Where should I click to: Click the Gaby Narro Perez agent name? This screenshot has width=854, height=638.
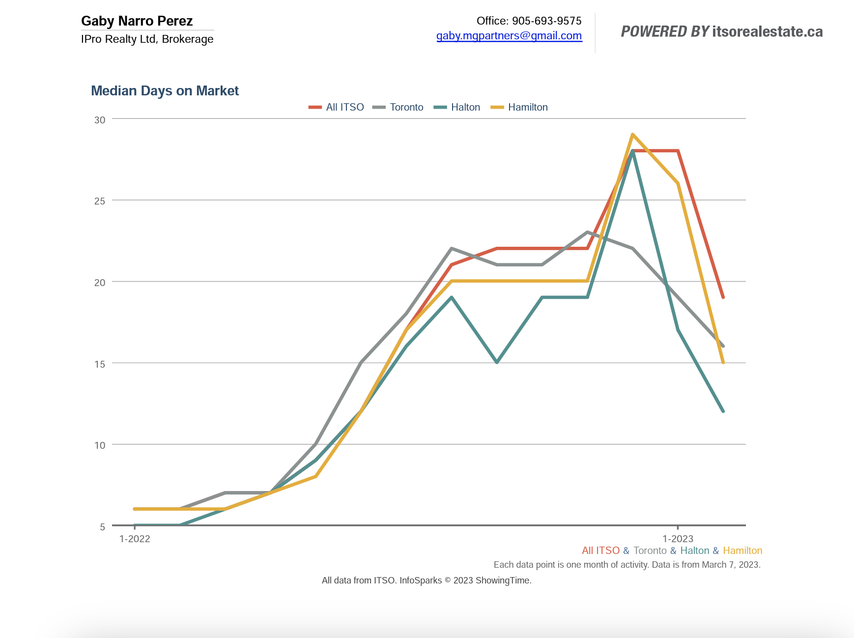pos(137,21)
